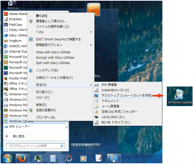193x164 pixels.
Task: Click the Windows Start orb button
Action: coord(8,159)
